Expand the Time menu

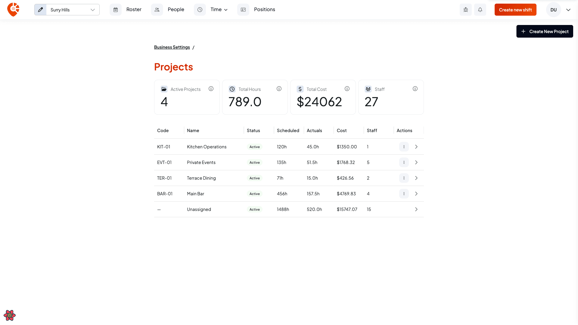[x=219, y=10]
